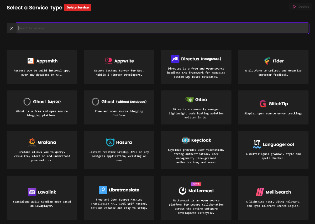The width and height of the screenshot is (315, 224).
Task: Click the Deploy play triangle icon
Action: 295,7
